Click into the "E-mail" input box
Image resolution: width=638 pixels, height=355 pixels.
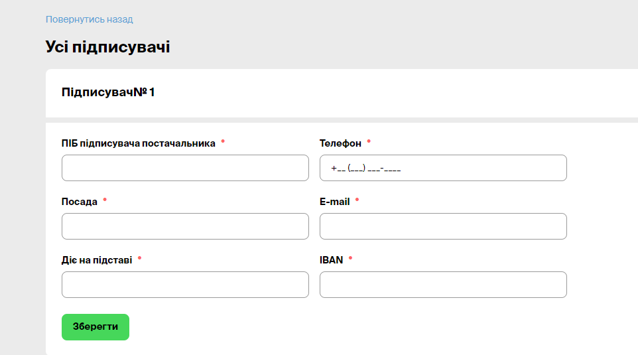click(x=443, y=226)
